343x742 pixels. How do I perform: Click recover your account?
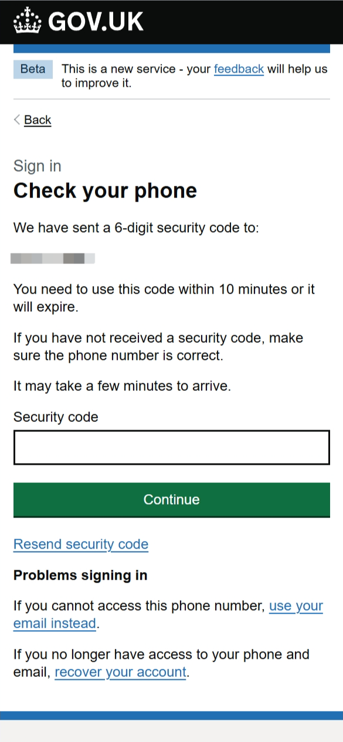click(120, 672)
